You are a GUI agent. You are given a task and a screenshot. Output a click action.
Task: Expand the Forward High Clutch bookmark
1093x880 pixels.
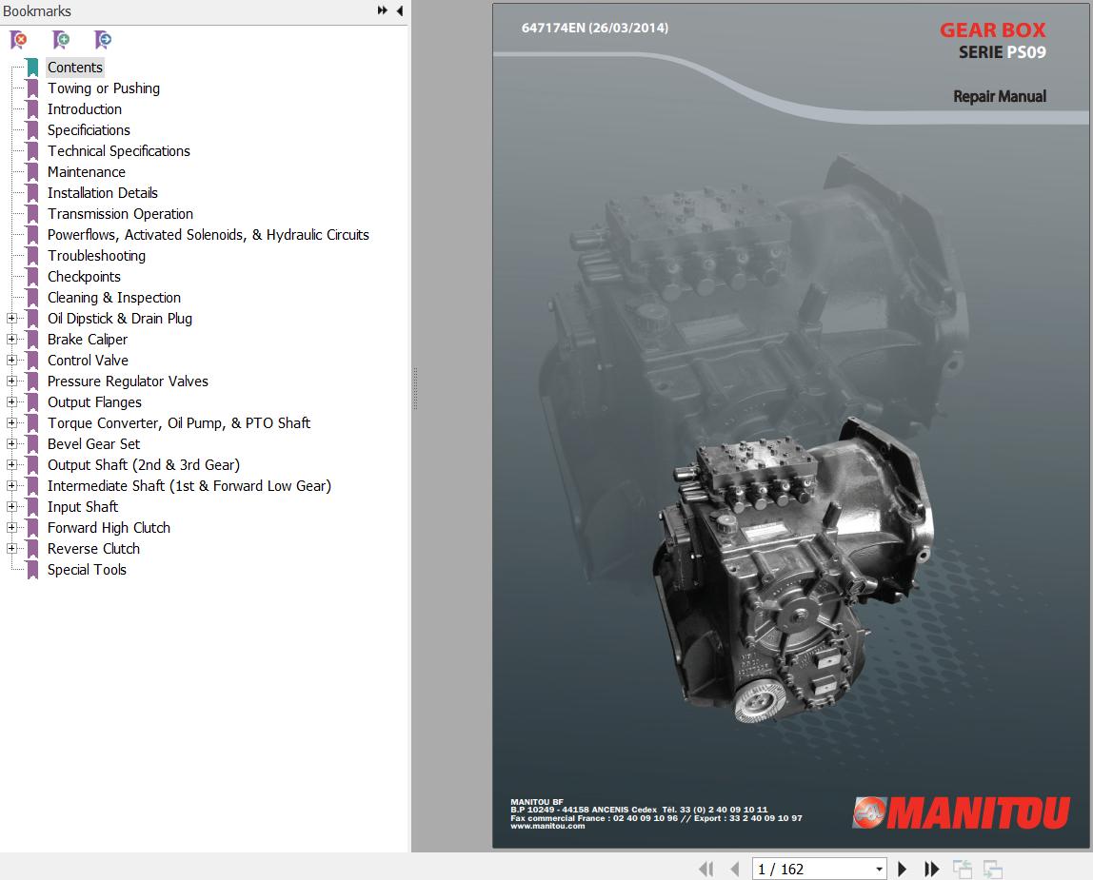[11, 527]
